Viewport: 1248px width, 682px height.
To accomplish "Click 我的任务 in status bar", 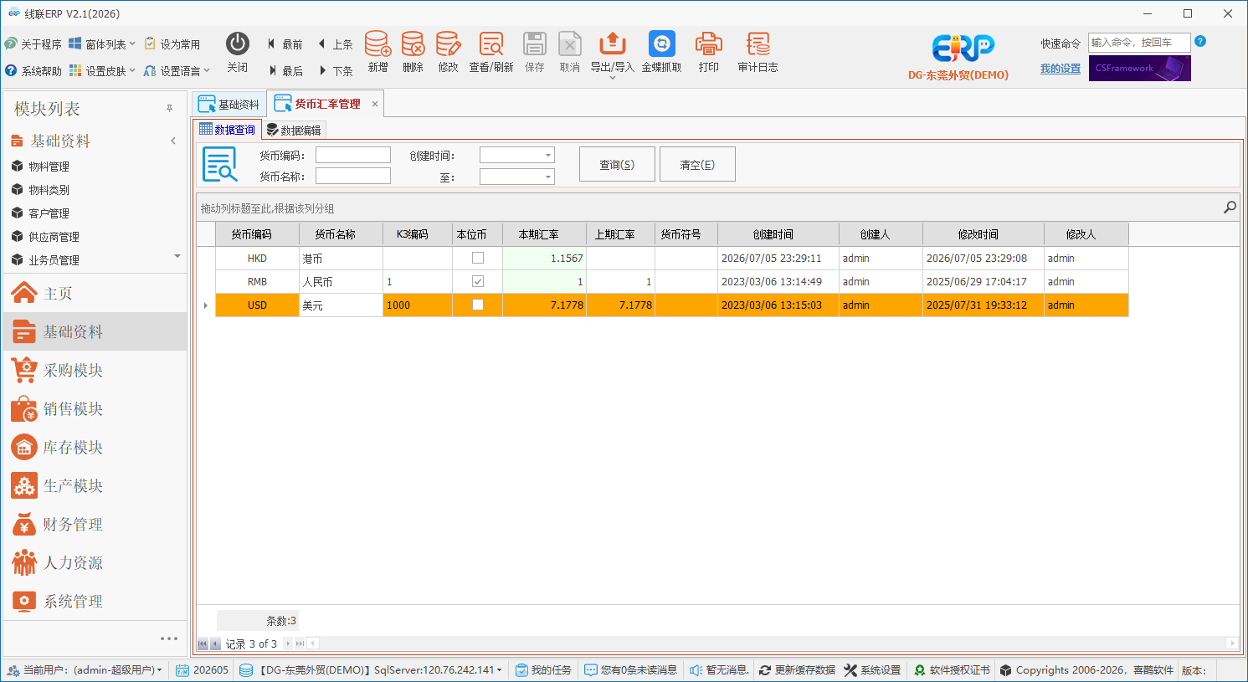I will [544, 670].
